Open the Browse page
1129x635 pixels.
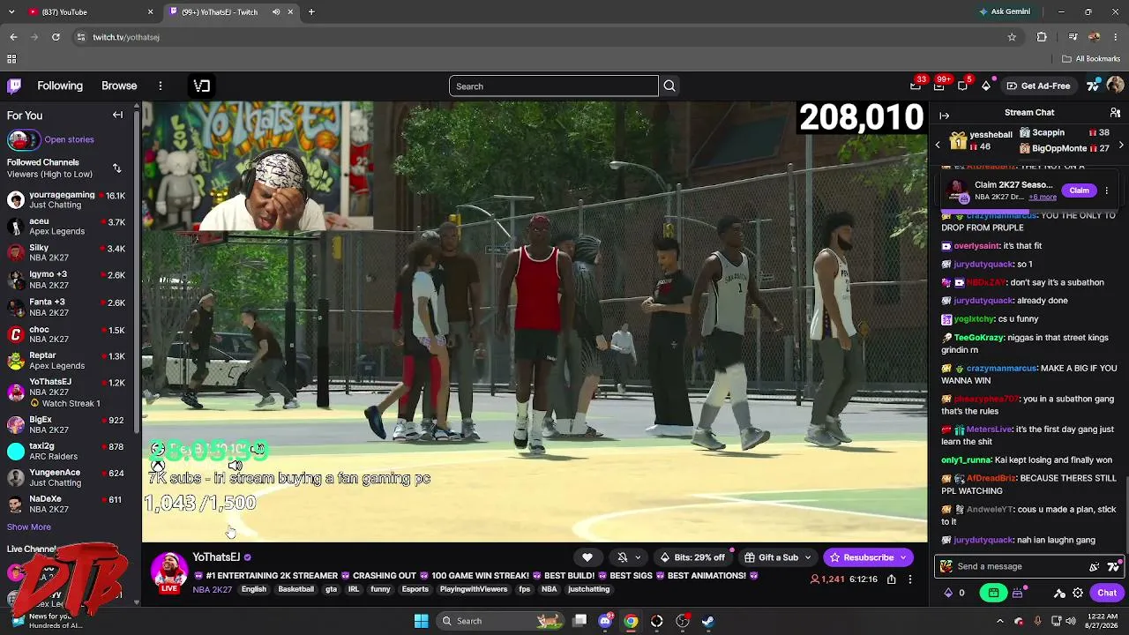point(119,86)
